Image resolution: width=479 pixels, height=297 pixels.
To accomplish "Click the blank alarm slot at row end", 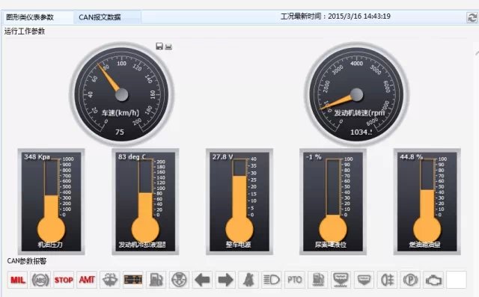I will tap(457, 280).
